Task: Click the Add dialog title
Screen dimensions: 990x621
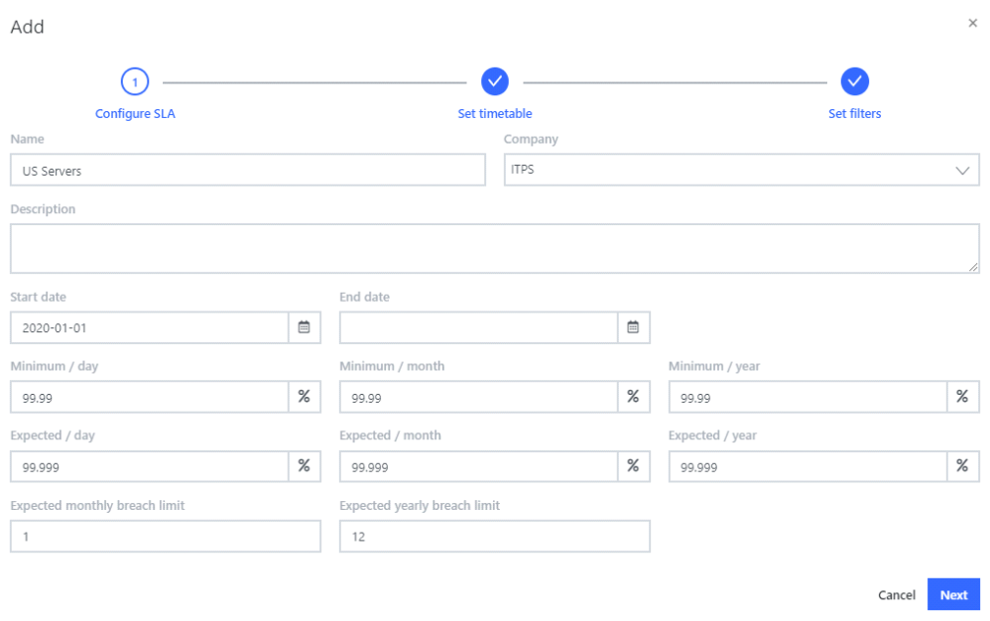Action: pyautogui.click(x=27, y=27)
